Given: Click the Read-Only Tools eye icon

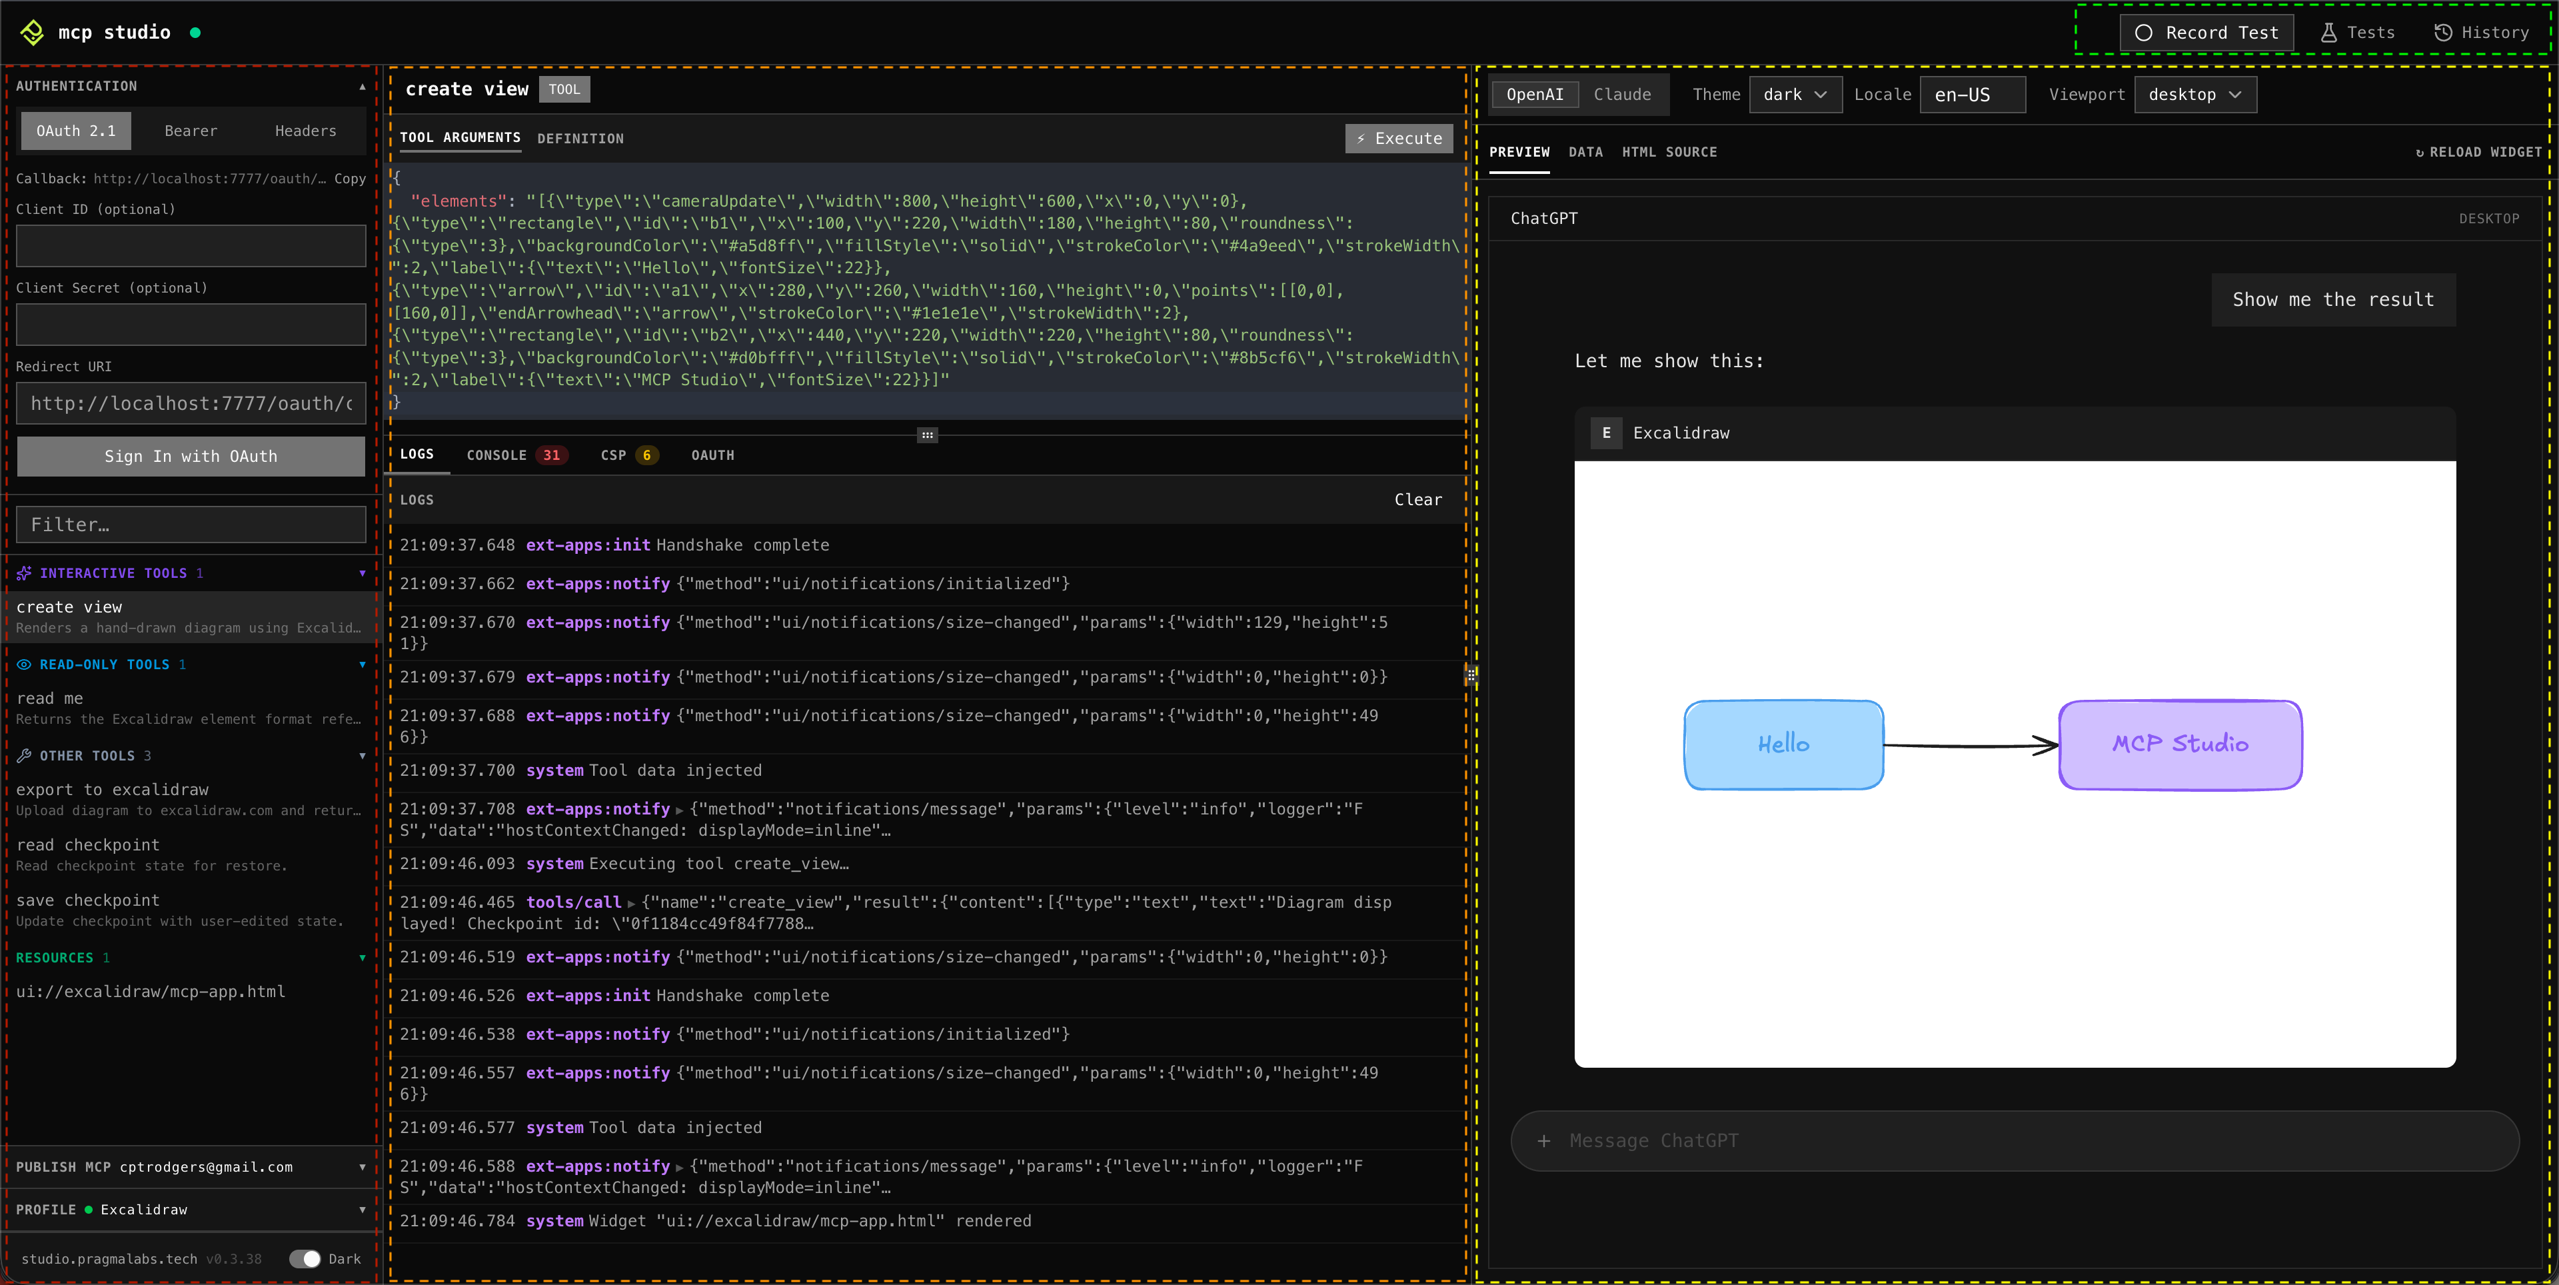Looking at the screenshot, I should 24,664.
